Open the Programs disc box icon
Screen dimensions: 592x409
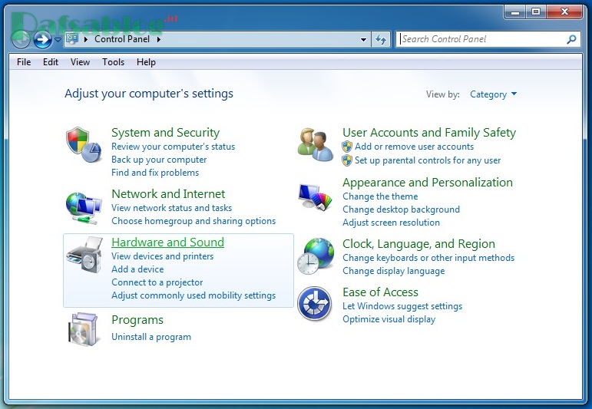click(x=84, y=329)
